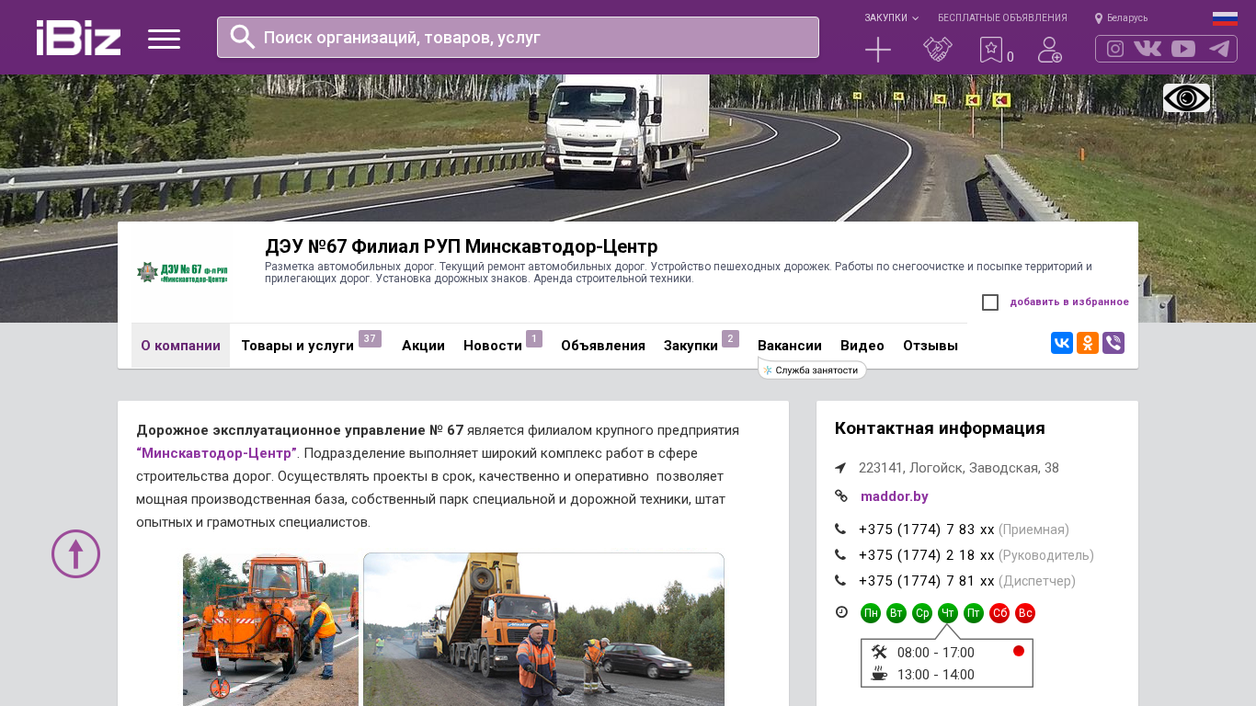Click the working hours clock icon
Viewport: 1256px width, 706px height.
[x=841, y=612]
